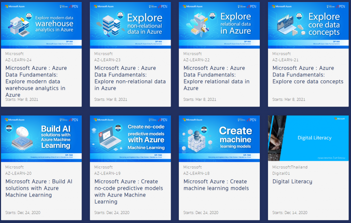
Task: Click the course code AZ-LEARN-24
Action: (x=19, y=60)
